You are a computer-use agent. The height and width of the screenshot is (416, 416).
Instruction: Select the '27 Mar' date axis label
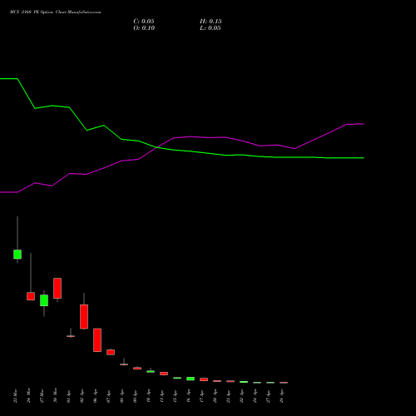point(42,395)
